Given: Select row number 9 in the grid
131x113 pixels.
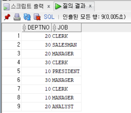Looking at the screenshot, I should pos(12,107).
